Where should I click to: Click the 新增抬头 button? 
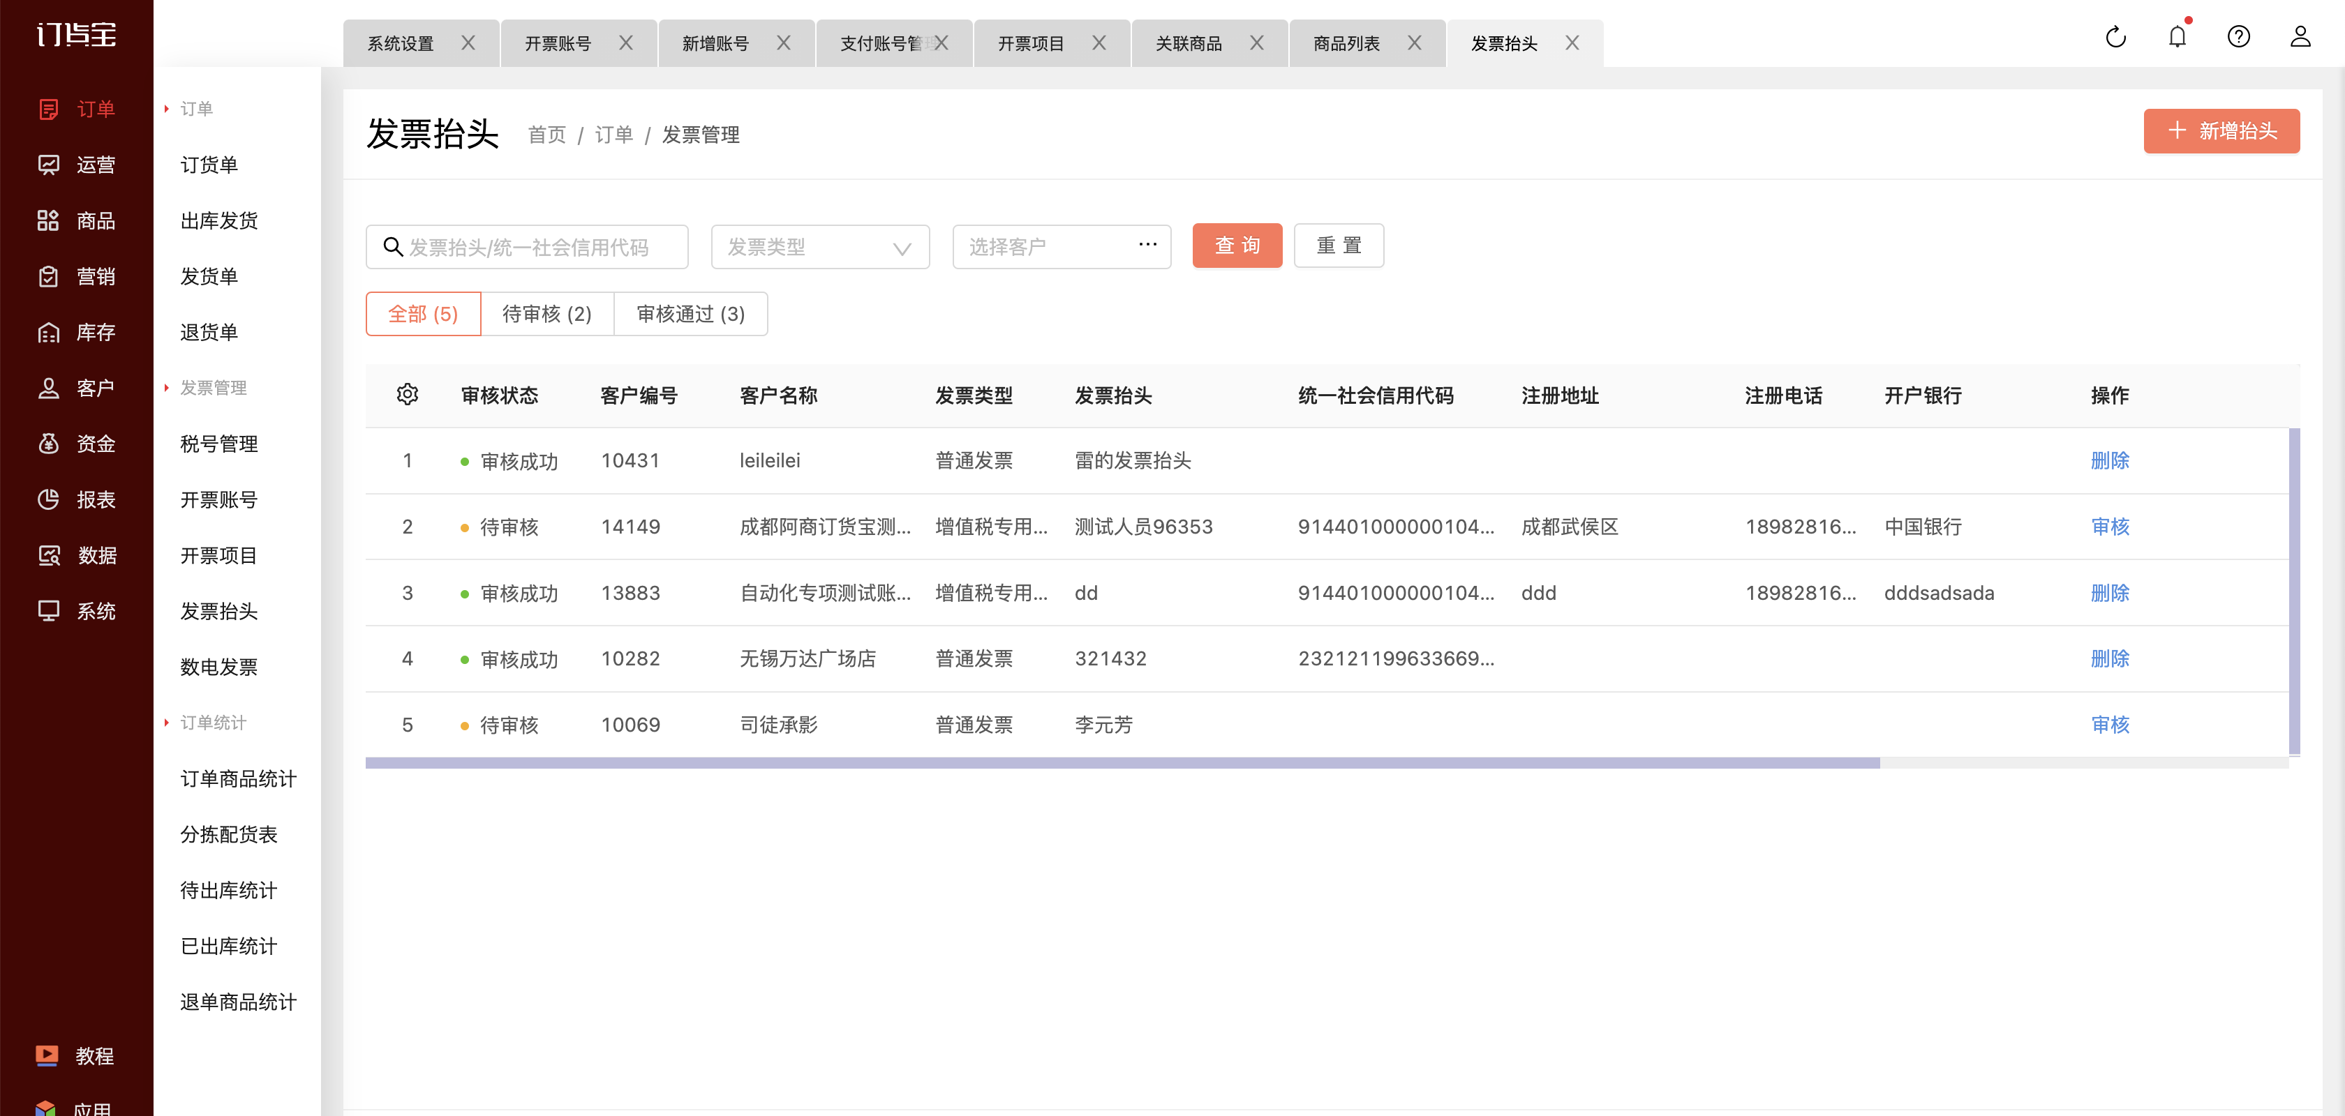click(x=2221, y=131)
